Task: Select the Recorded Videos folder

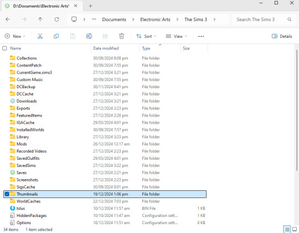Action: click(x=32, y=151)
